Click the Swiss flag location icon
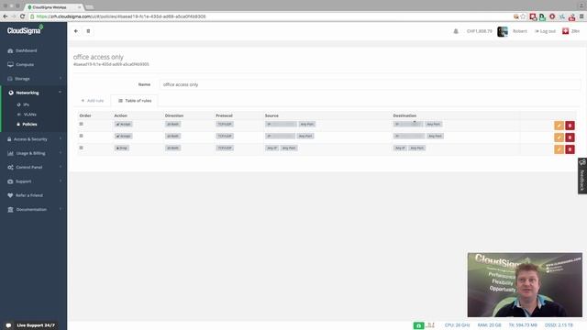The width and height of the screenshot is (587, 330). [x=565, y=31]
